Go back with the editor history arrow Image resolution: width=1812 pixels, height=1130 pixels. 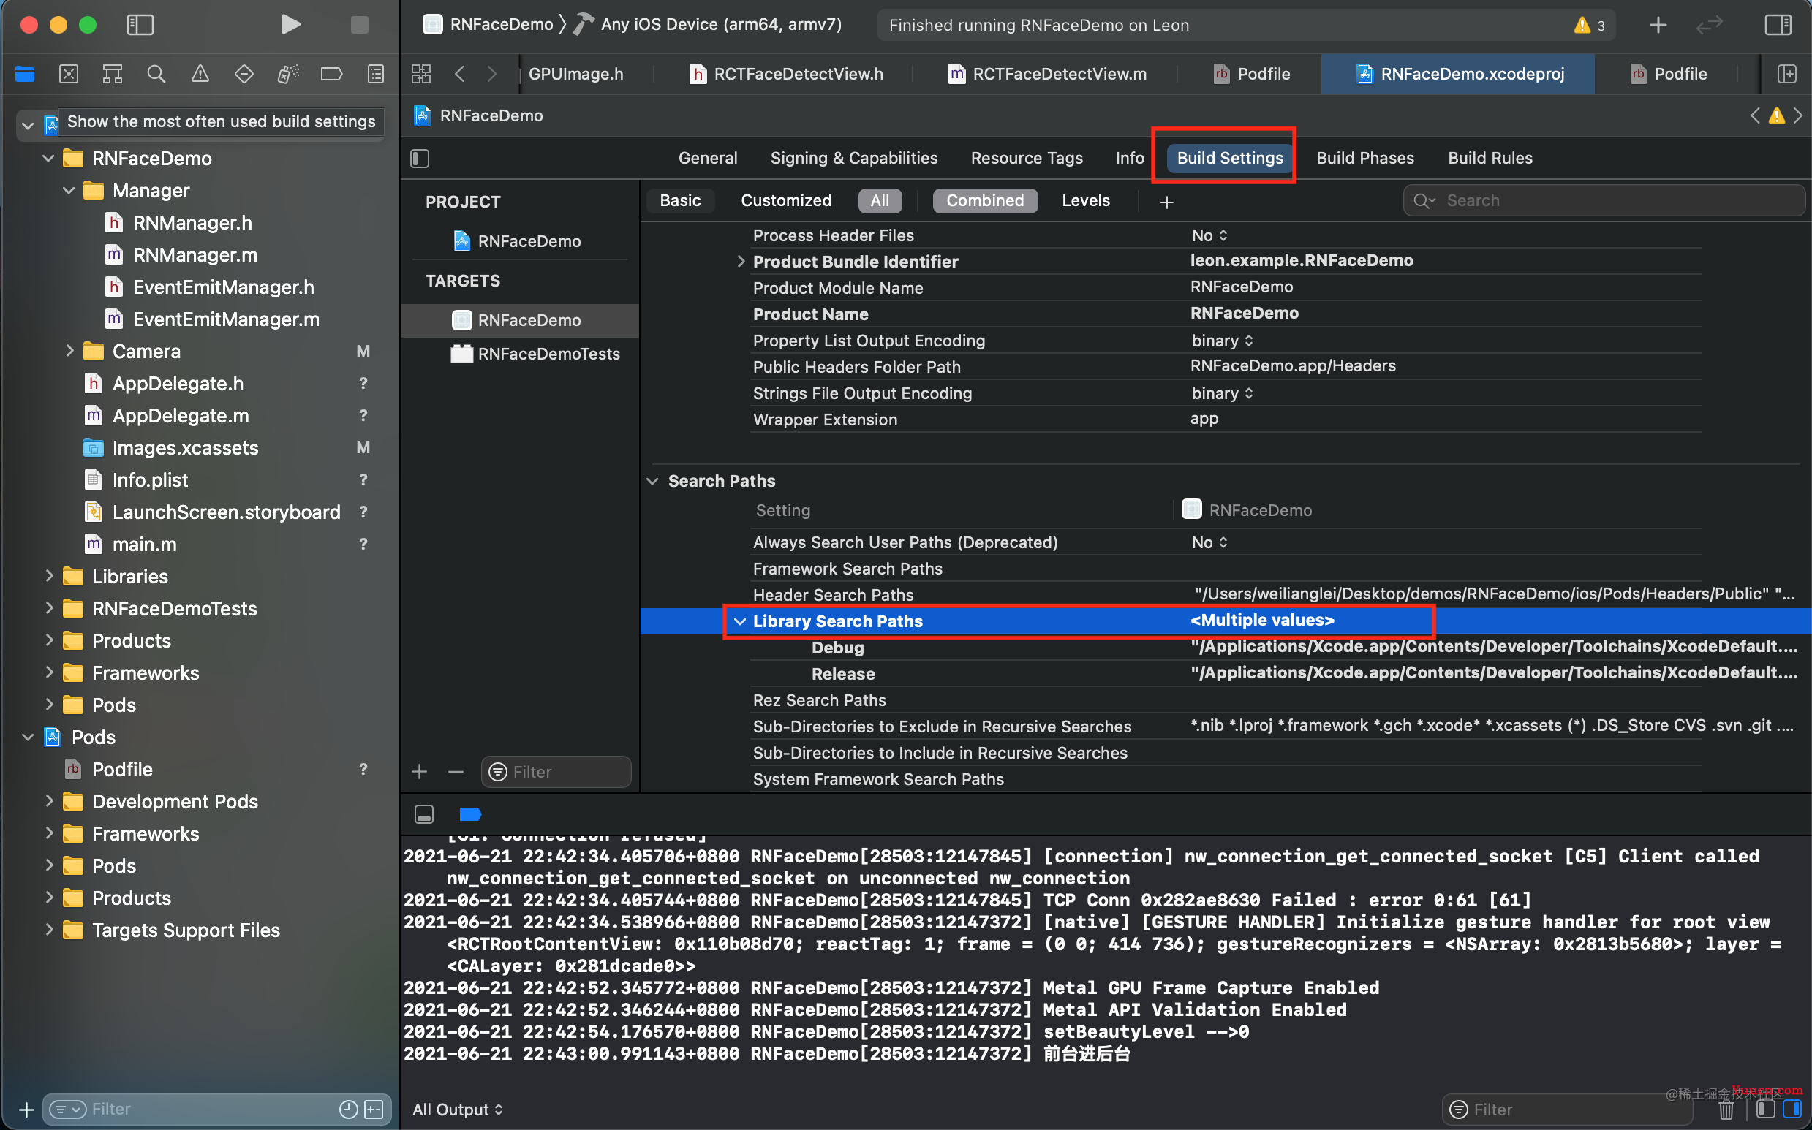pos(460,74)
